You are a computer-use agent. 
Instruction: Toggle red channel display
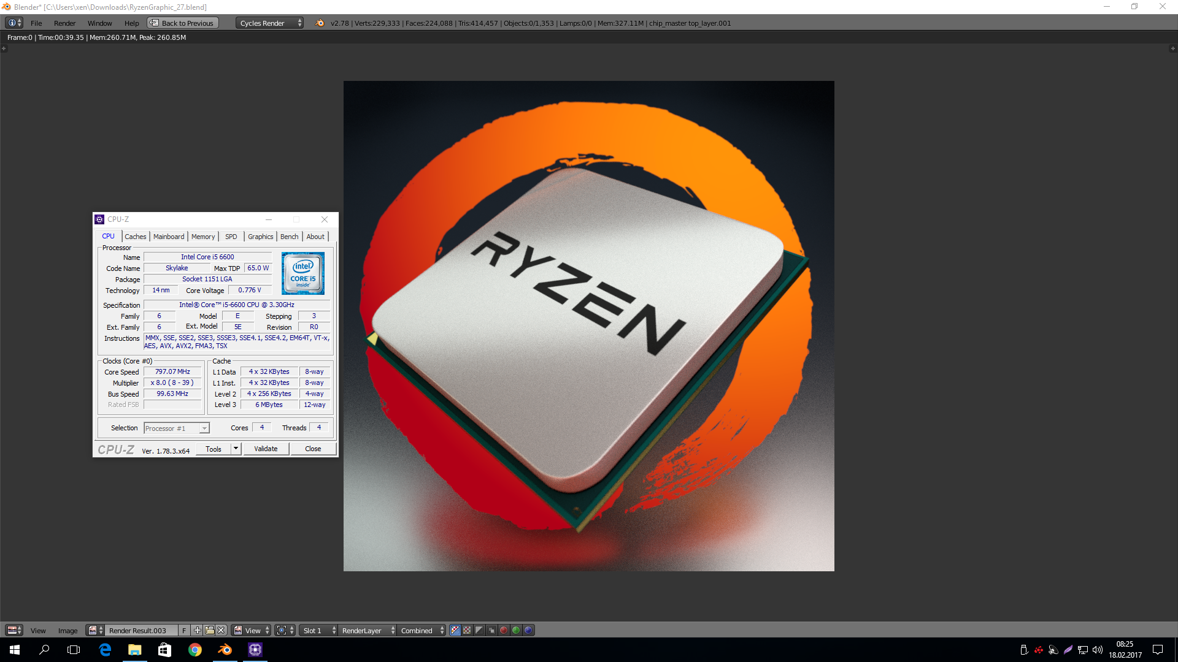point(504,630)
